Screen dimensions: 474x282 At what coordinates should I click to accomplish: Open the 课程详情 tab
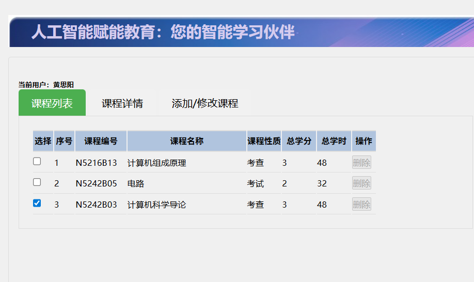[122, 103]
